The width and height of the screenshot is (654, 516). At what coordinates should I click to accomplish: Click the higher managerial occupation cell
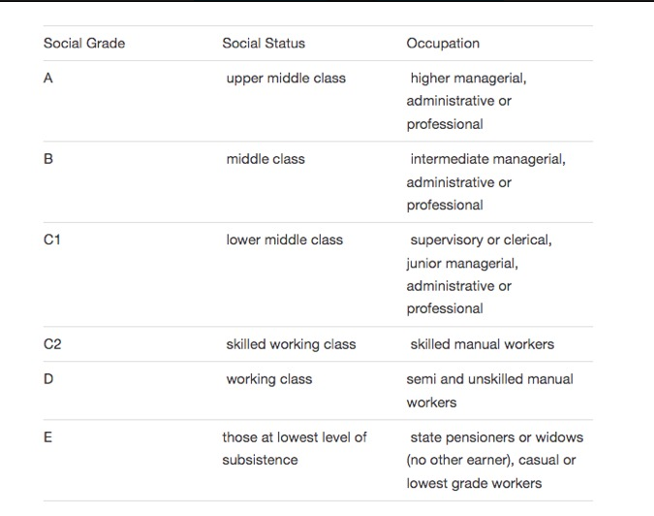click(x=467, y=101)
